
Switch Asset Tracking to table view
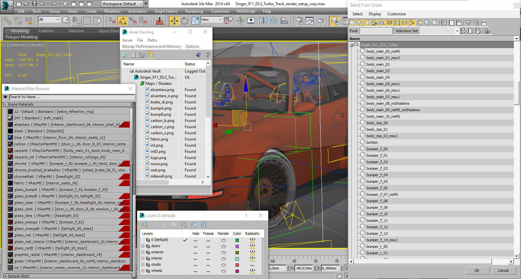point(151,55)
